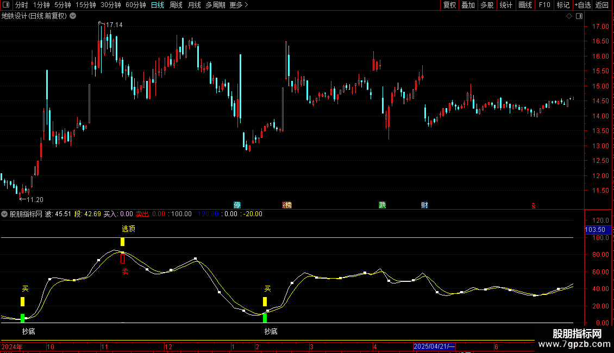The image size is (614, 353).
Task: Click the 11.20 low price label
Action: (35, 200)
